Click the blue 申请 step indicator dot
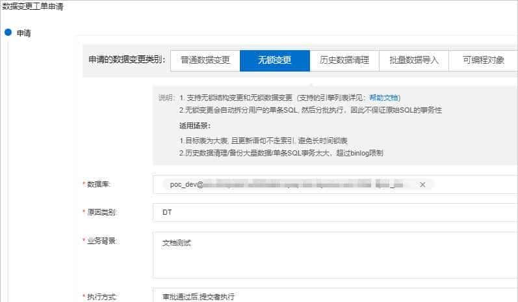 [8, 33]
